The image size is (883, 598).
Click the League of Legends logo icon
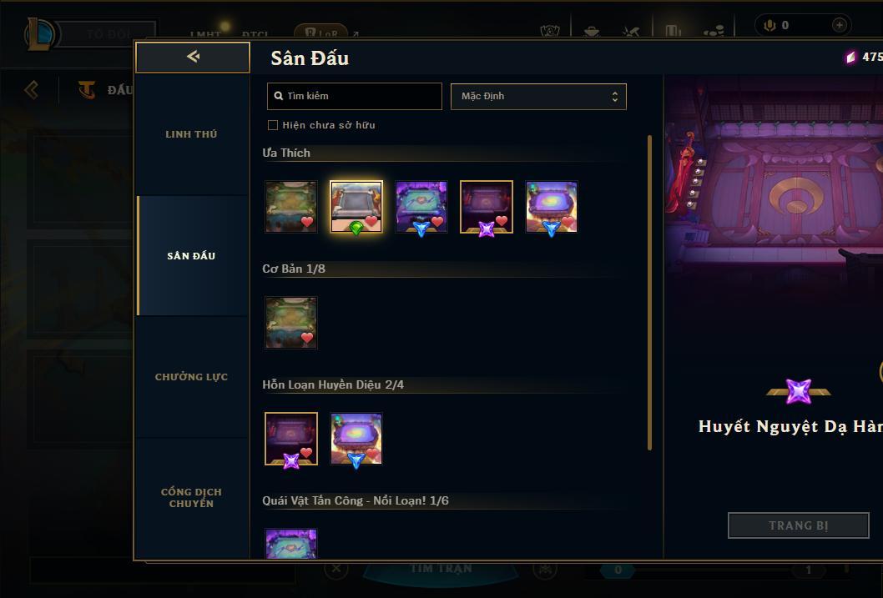click(x=39, y=33)
